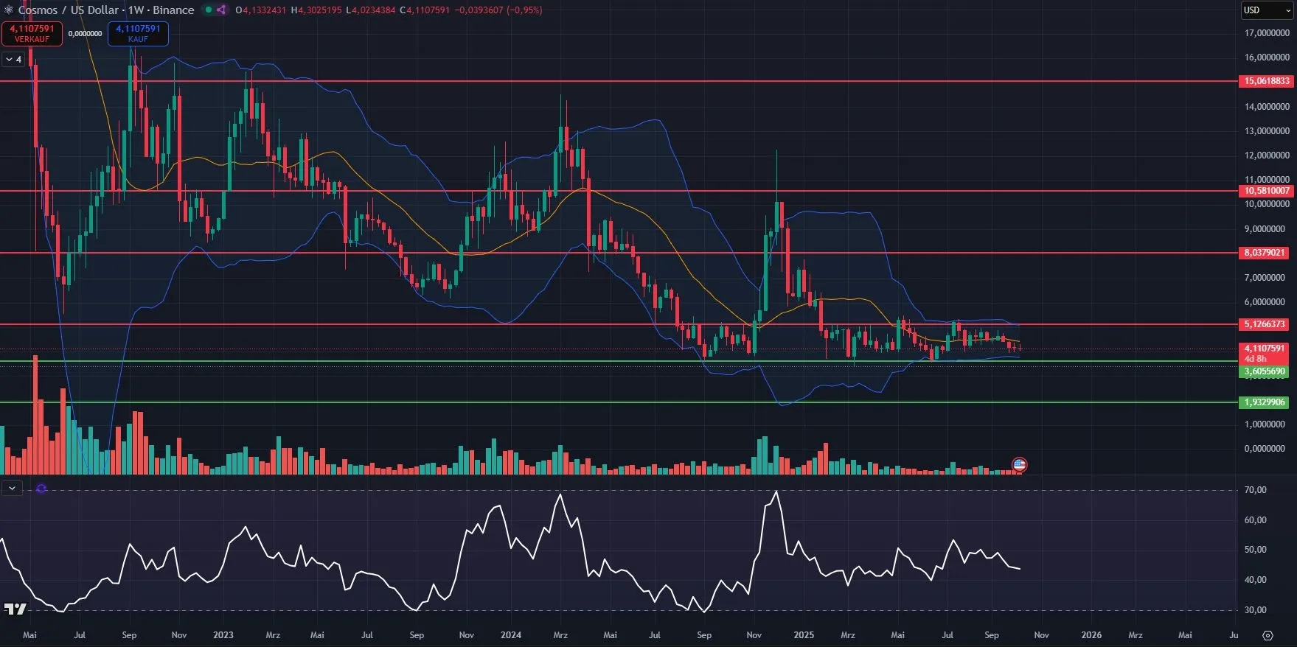Click the green 1,9329906 support label

tap(1265, 402)
